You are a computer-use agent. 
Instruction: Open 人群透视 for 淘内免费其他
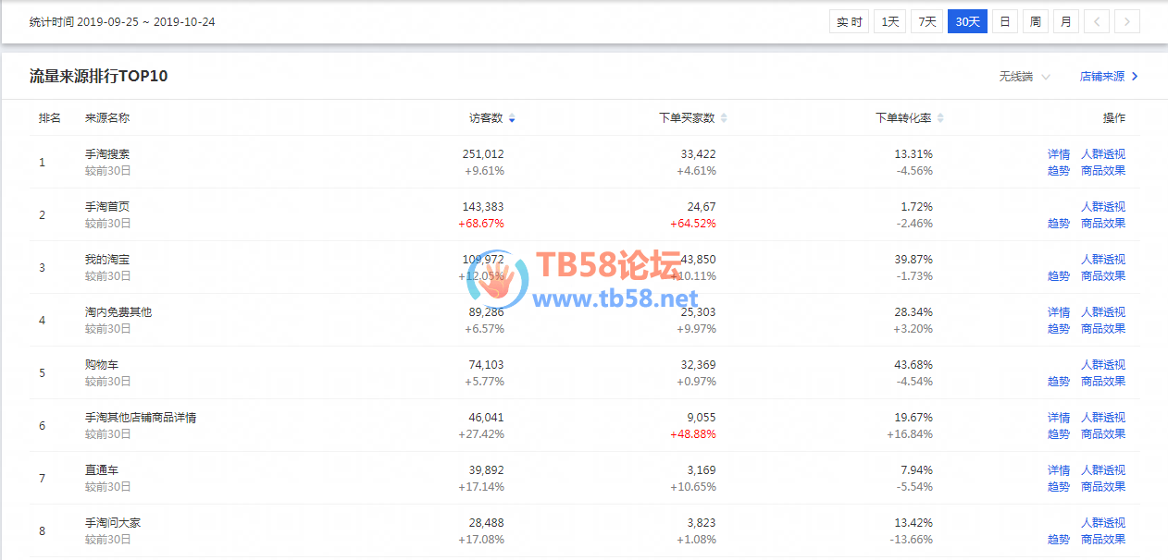click(x=1103, y=312)
